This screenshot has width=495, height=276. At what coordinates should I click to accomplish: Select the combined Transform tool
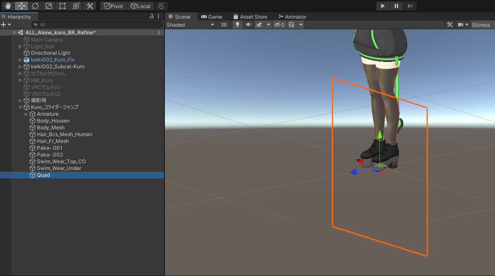click(x=76, y=6)
